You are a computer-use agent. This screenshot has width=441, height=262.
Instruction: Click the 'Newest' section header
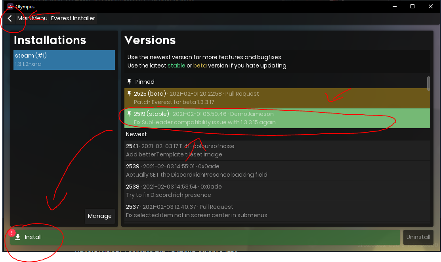coord(136,135)
